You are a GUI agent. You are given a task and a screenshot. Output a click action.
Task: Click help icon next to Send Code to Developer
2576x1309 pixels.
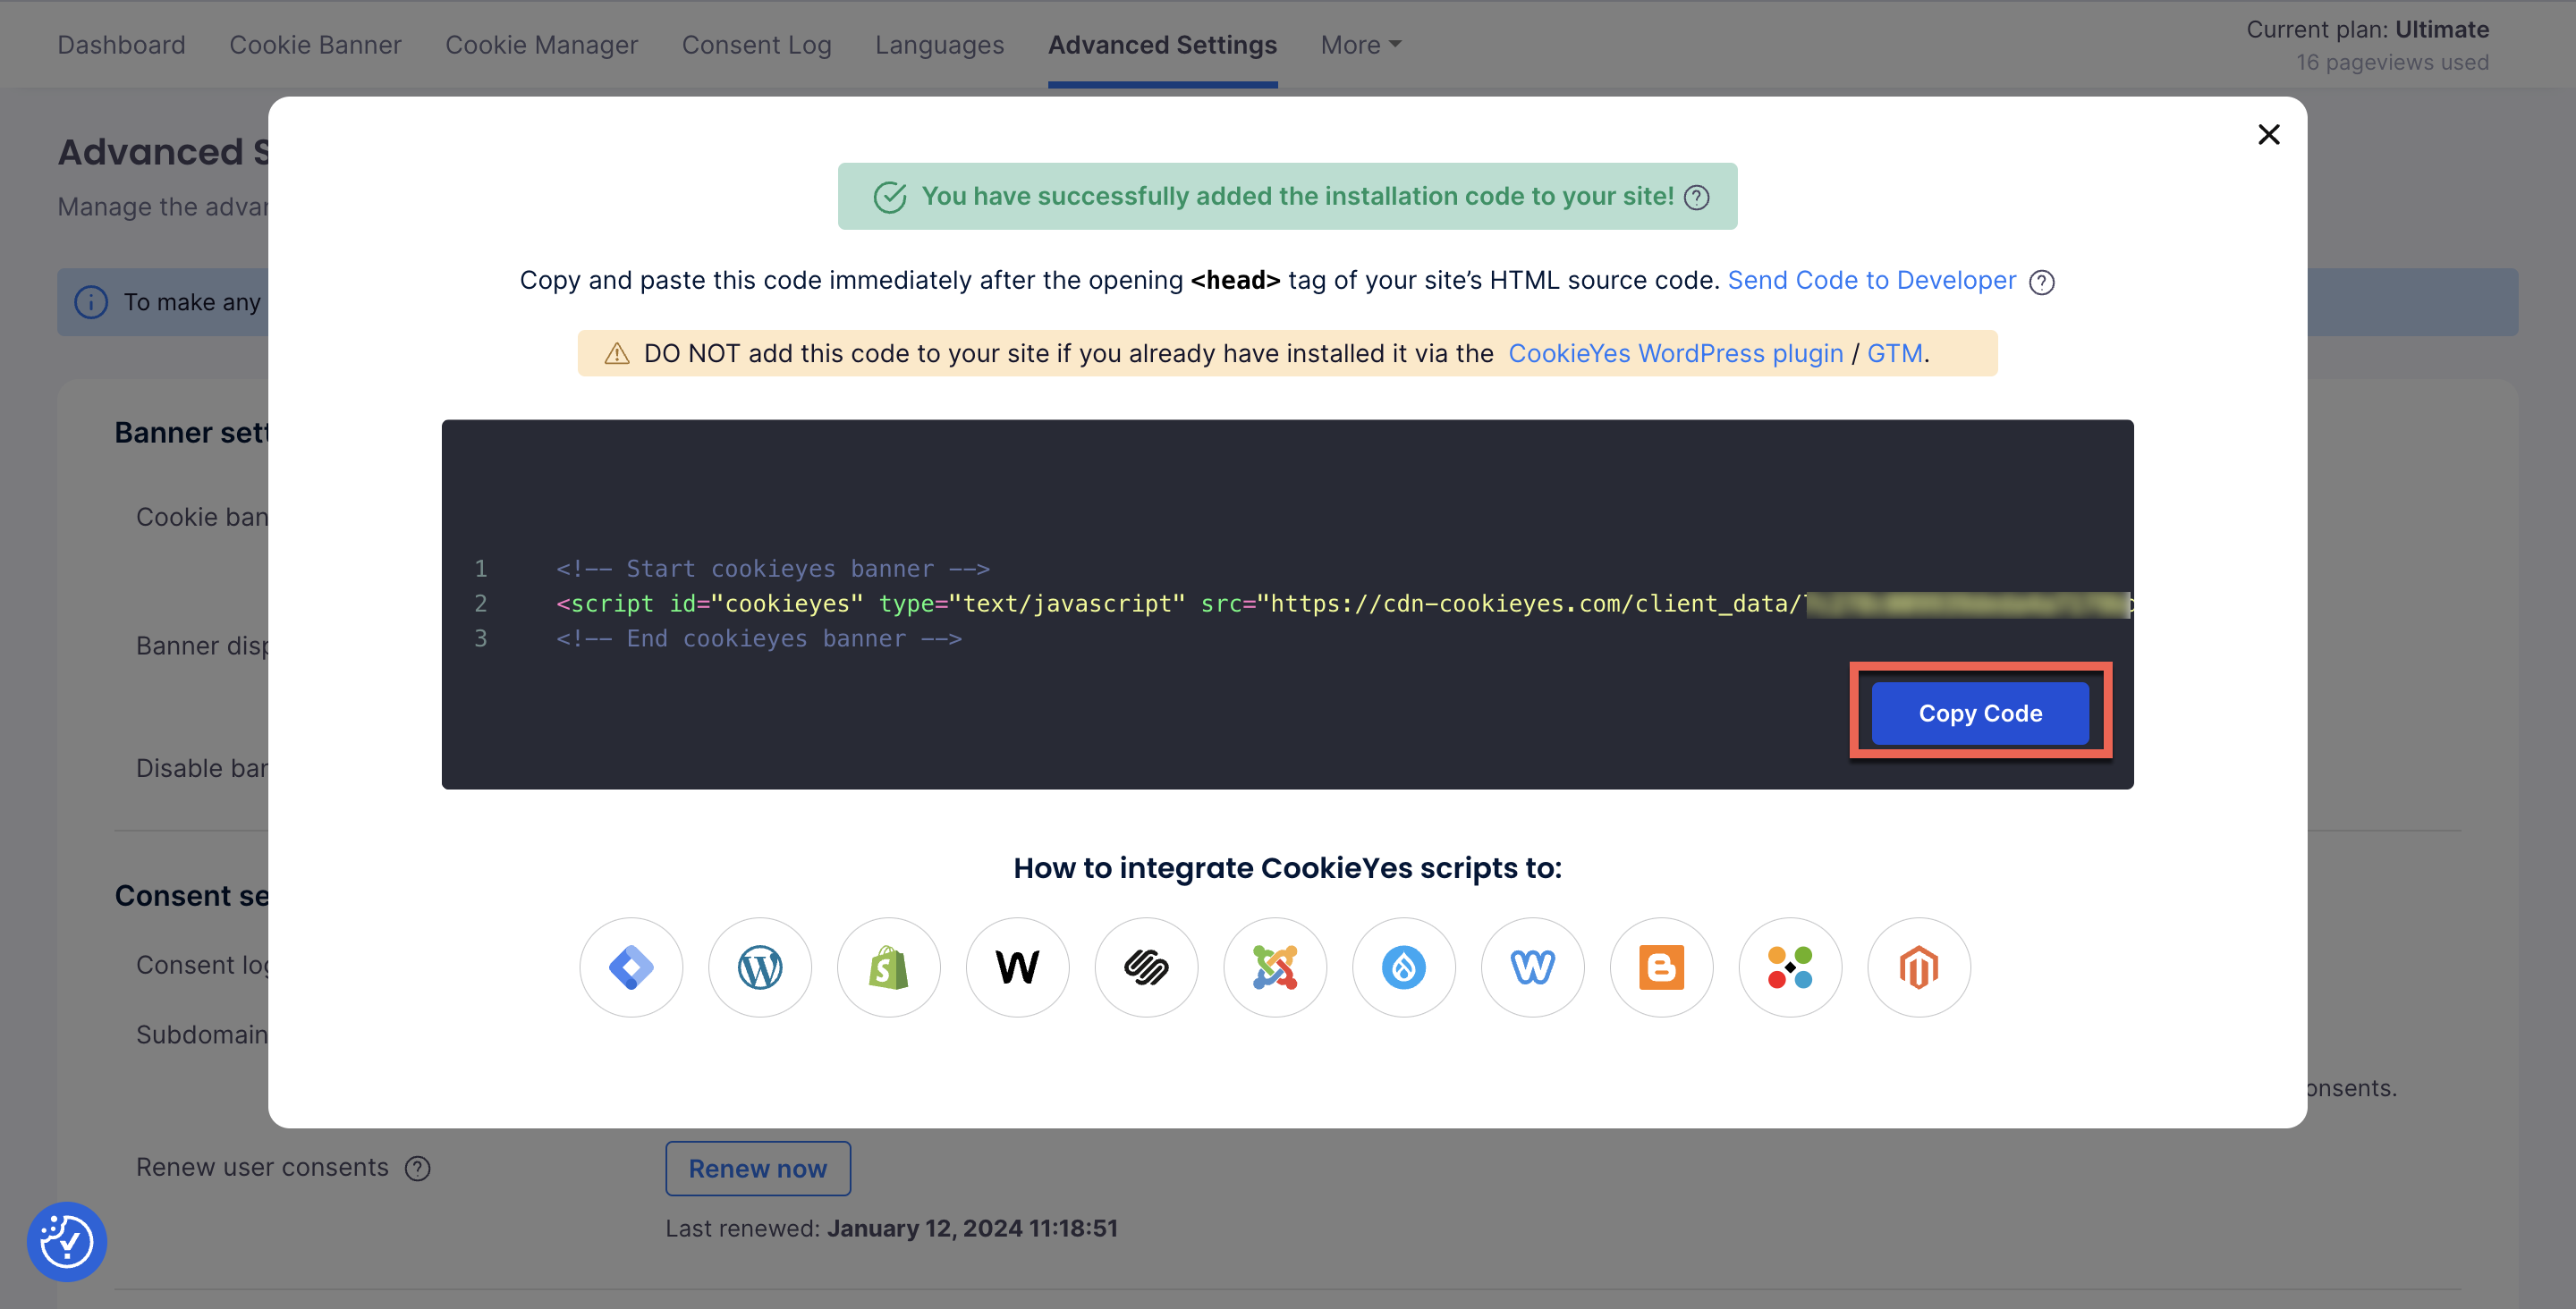pyautogui.click(x=2042, y=282)
